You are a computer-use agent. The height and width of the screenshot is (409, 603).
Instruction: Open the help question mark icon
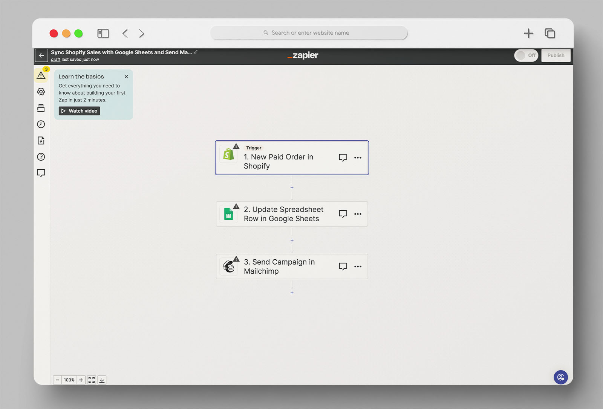coord(41,157)
